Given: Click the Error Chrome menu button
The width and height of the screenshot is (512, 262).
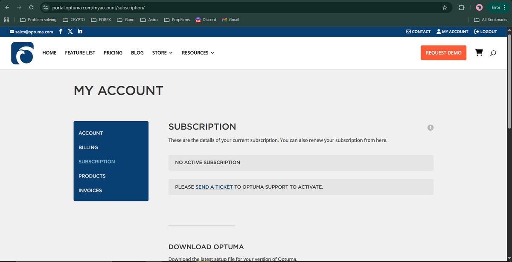Looking at the screenshot, I should (x=497, y=7).
